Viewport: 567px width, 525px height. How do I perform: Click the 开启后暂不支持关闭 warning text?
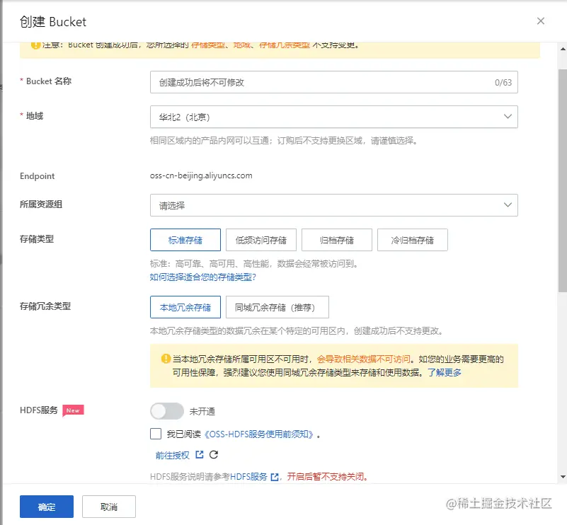(326, 477)
